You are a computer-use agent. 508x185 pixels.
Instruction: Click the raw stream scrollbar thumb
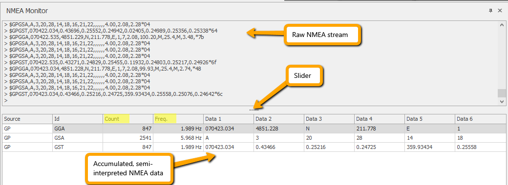[x=502, y=93]
